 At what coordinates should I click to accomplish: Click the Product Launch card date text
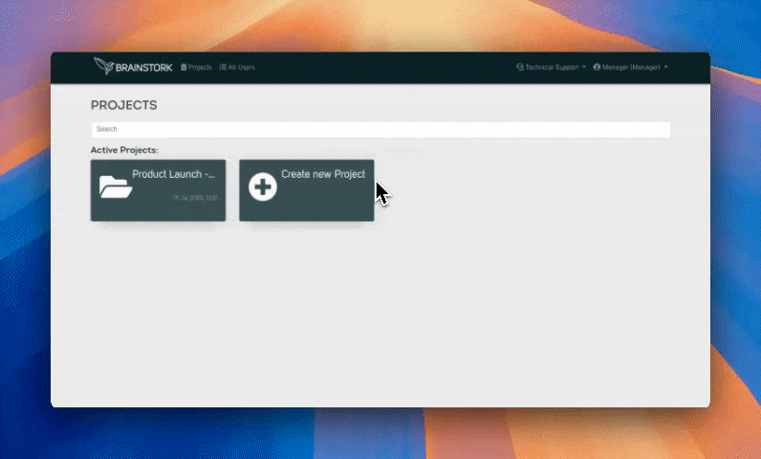point(195,198)
